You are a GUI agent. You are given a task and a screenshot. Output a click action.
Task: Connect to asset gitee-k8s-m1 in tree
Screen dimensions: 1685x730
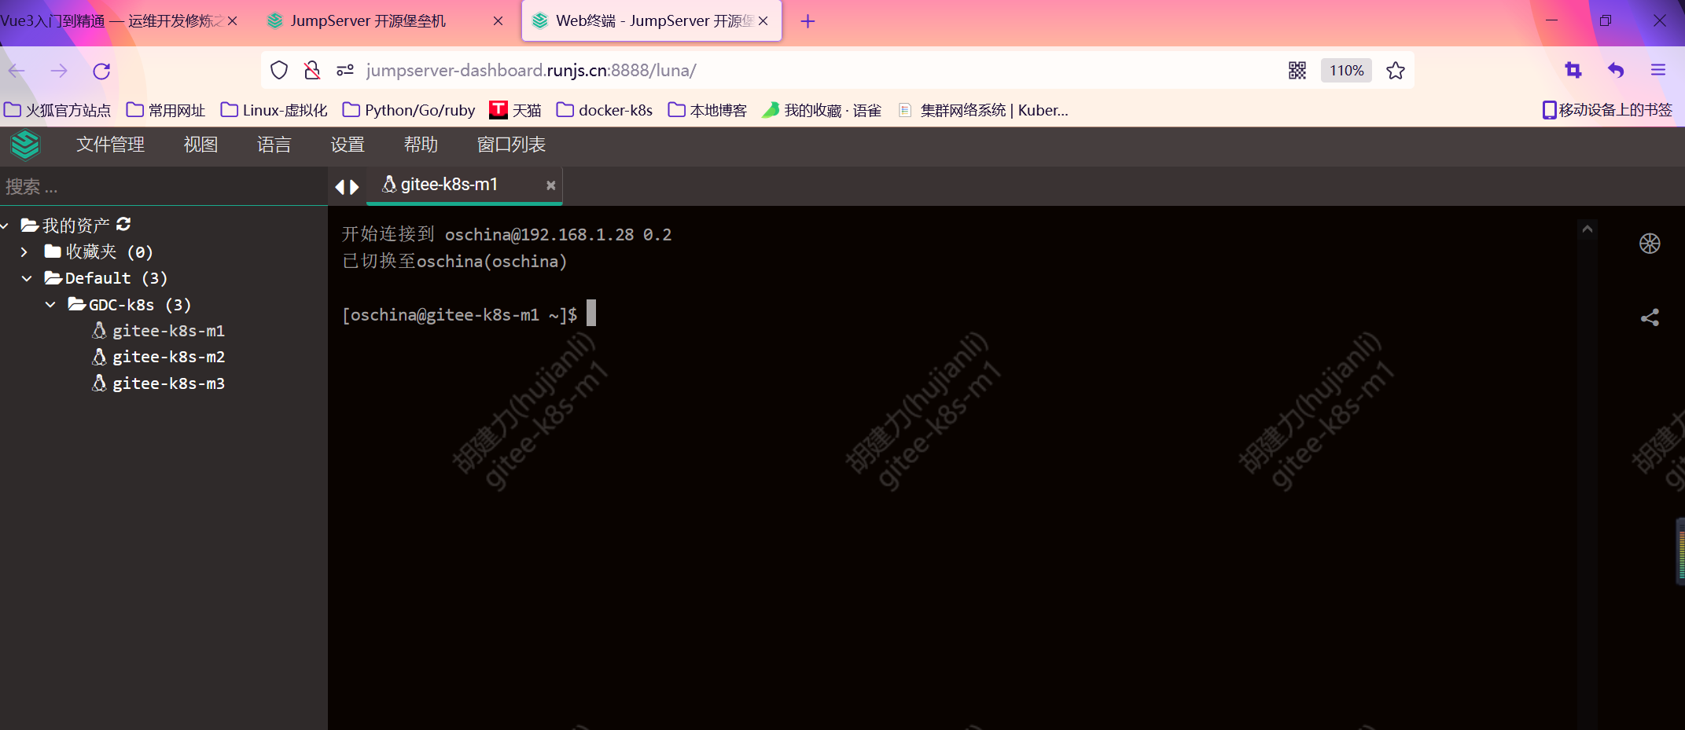[168, 331]
